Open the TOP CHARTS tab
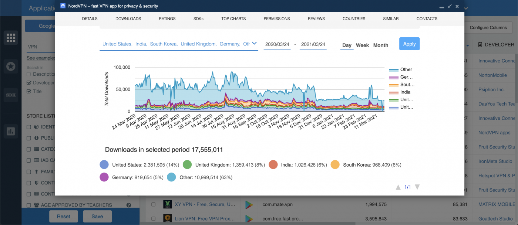This screenshot has height=225, width=518. point(233,18)
